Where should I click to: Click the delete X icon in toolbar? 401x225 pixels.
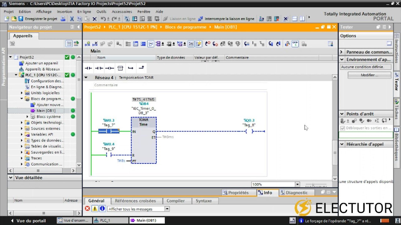[94, 19]
